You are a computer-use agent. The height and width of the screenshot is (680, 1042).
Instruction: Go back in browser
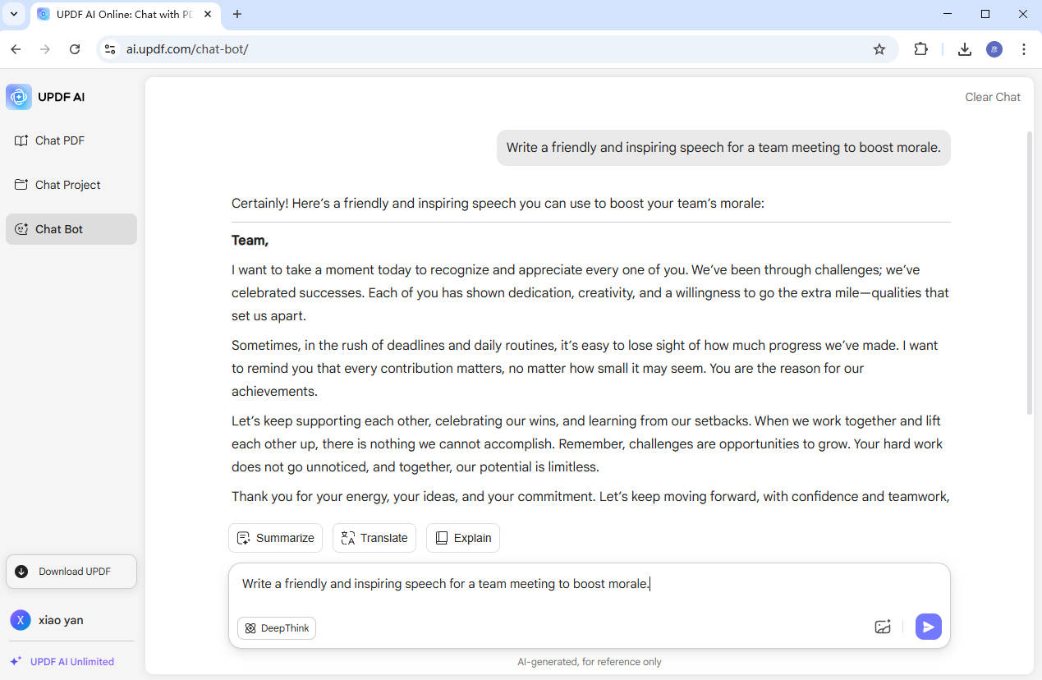click(16, 49)
